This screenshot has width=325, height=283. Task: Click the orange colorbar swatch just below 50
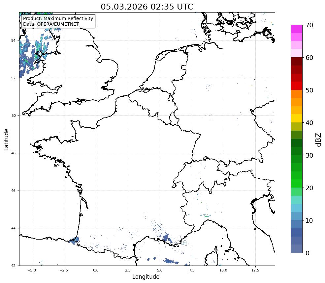click(x=297, y=94)
